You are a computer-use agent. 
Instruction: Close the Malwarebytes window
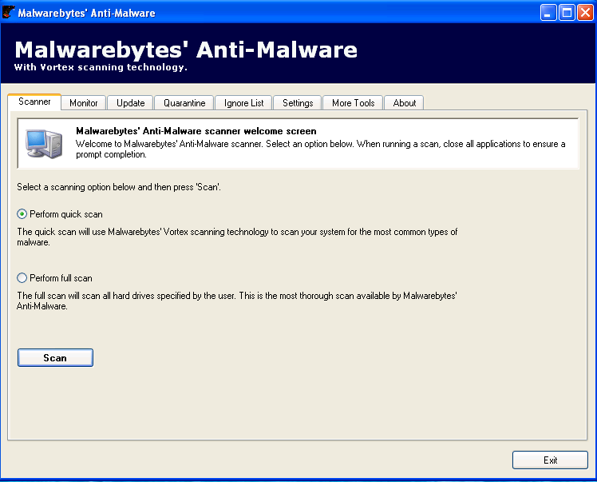tap(585, 13)
